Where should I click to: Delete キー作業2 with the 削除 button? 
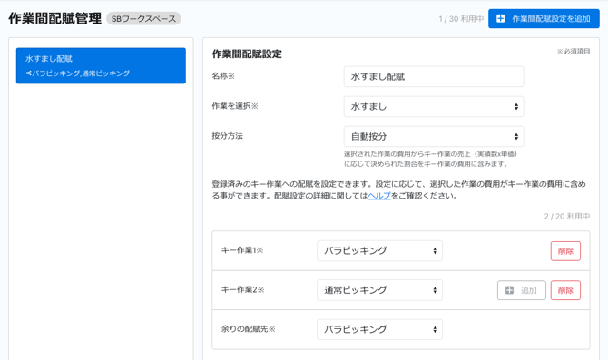(x=565, y=290)
